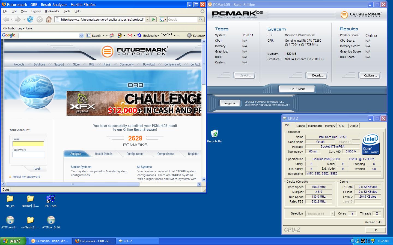Viewport: 393px width, 245px height.
Task: Click the Password input field
Action: (x=28, y=154)
